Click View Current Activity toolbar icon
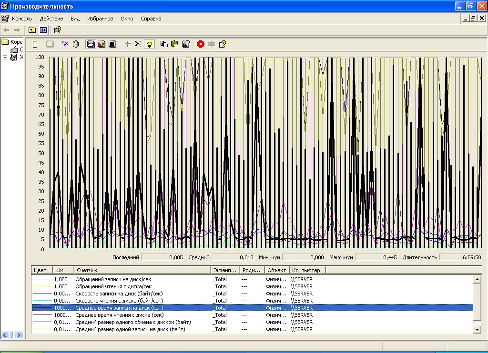The width and height of the screenshot is (488, 353). 65,44
